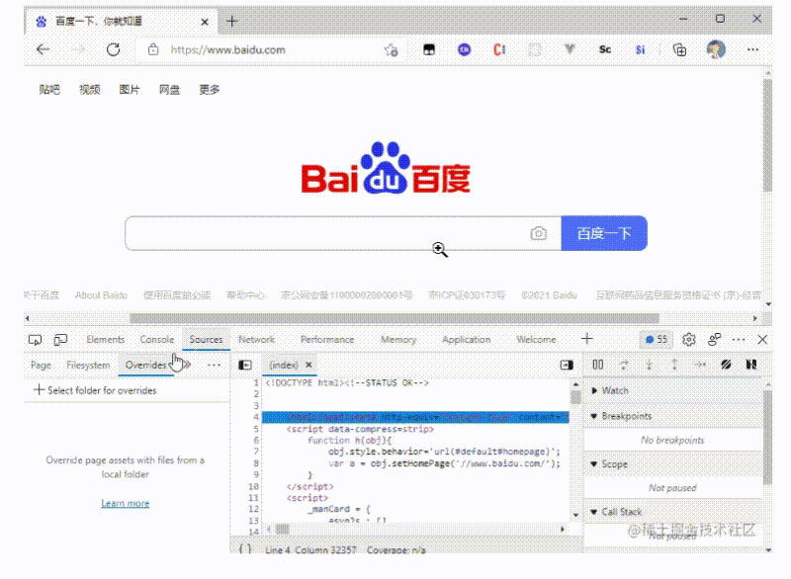Click the debugger step button
The width and height of the screenshot is (791, 579).
[700, 365]
